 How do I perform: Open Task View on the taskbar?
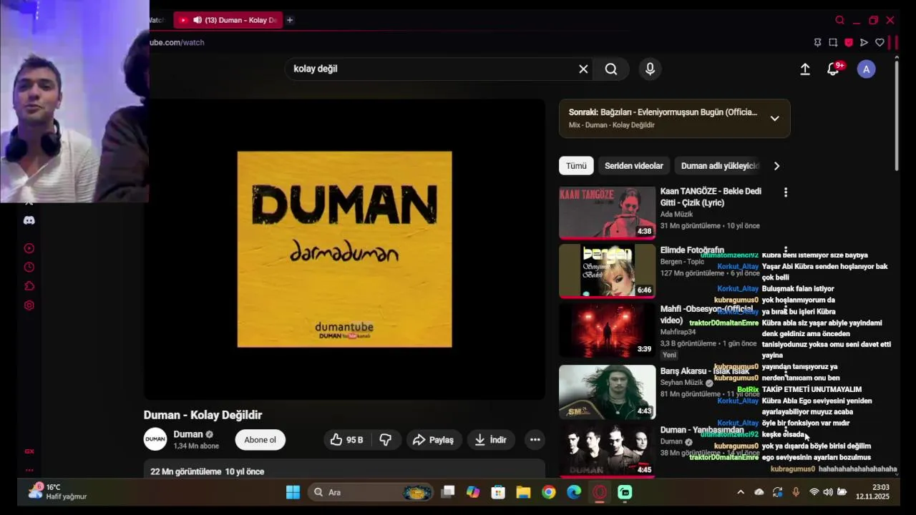(x=448, y=491)
